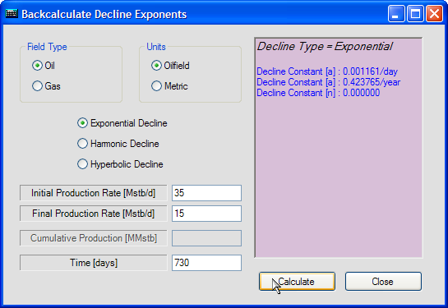
Task: Click the Cumulative Production [MMstb] label
Action: (x=94, y=238)
